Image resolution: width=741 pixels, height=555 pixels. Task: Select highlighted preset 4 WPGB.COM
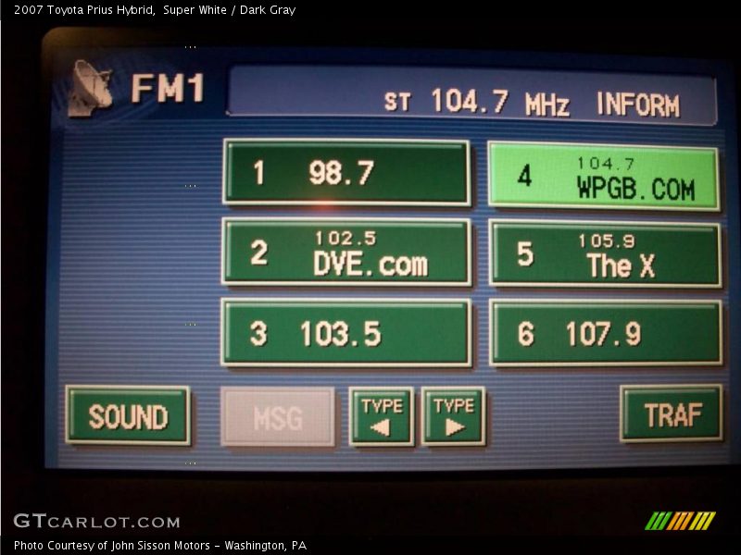[604, 176]
